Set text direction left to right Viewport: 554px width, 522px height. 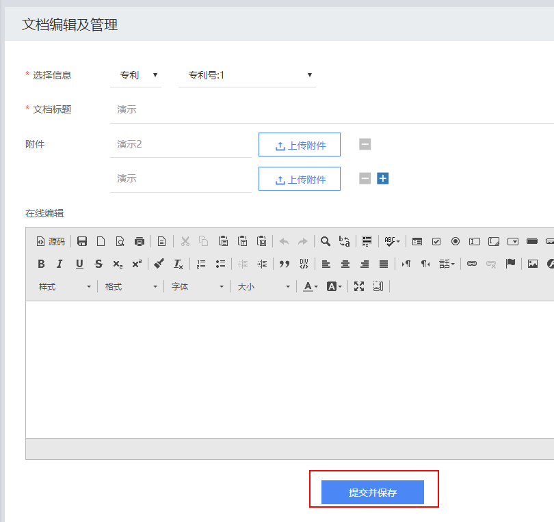[406, 264]
